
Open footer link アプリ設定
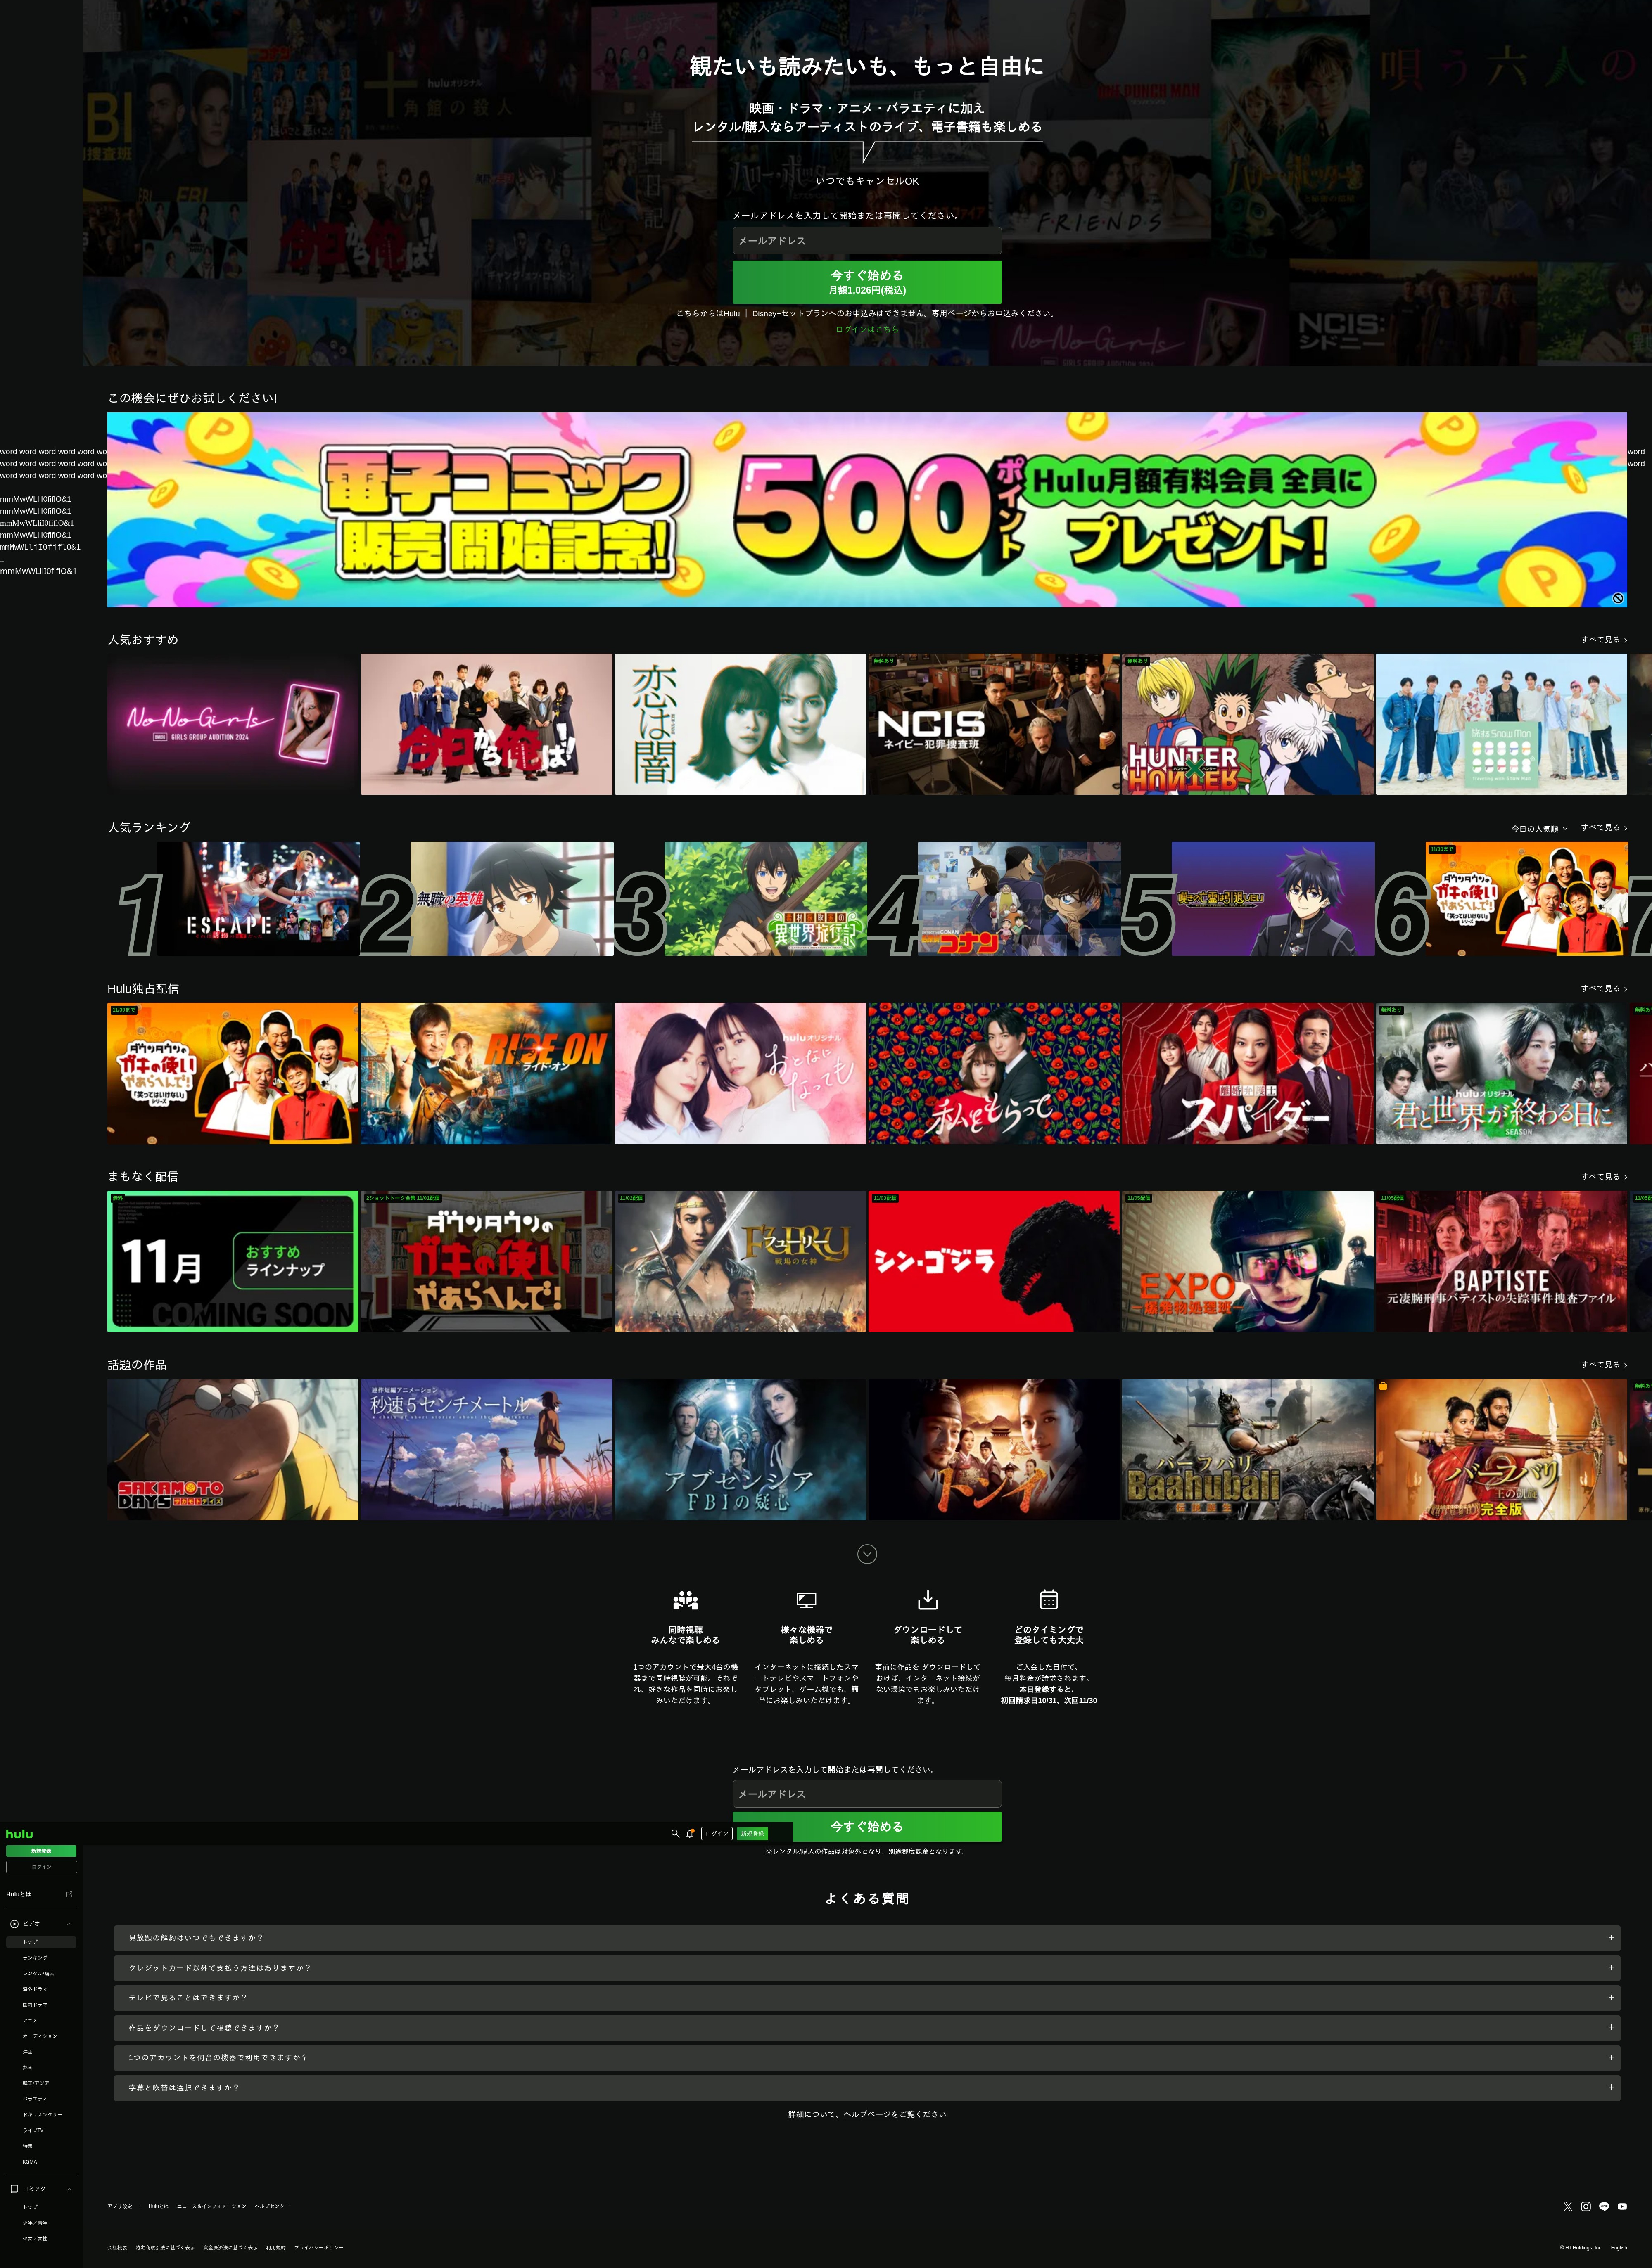pyautogui.click(x=120, y=2206)
